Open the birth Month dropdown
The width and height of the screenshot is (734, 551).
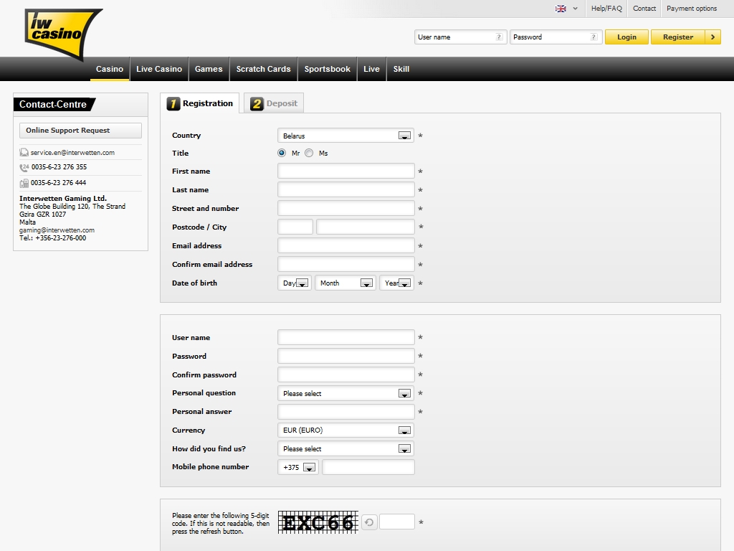(x=366, y=283)
